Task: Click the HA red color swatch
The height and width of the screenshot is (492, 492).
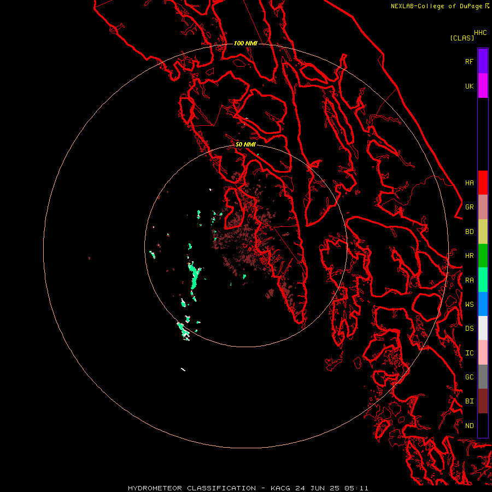Action: click(483, 183)
